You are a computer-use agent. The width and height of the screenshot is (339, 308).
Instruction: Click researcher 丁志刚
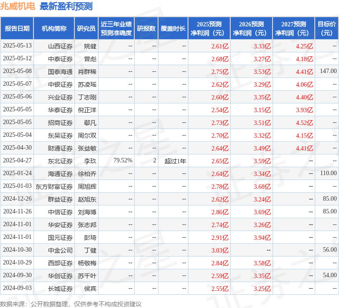pos(87,97)
